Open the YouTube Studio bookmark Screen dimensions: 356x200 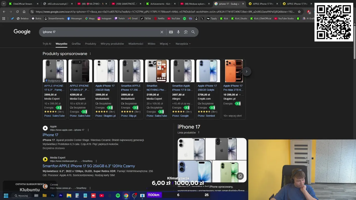point(284,19)
